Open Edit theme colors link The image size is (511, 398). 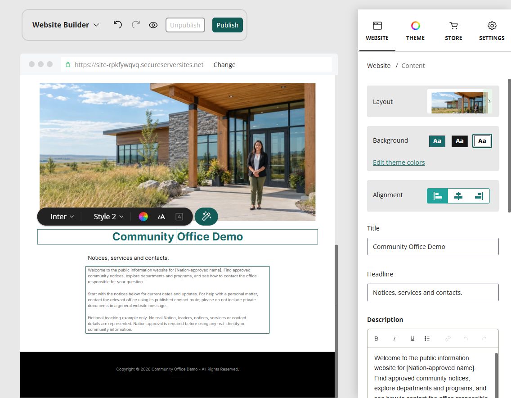[x=399, y=163]
